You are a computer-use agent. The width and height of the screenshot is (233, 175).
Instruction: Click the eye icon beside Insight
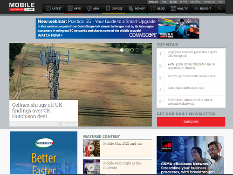click(x=196, y=8)
